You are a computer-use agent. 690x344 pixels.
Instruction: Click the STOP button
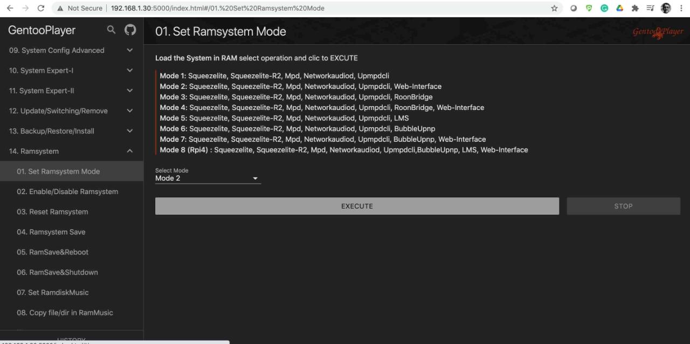click(x=623, y=206)
